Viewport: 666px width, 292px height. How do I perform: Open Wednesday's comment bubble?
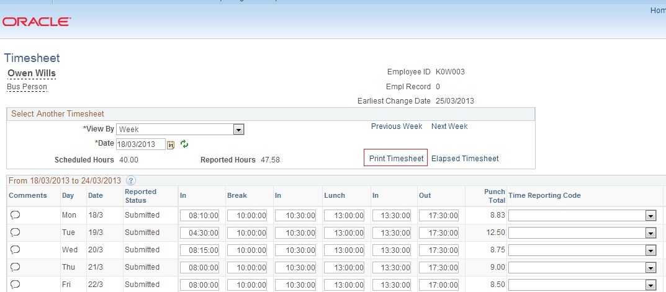[16, 250]
